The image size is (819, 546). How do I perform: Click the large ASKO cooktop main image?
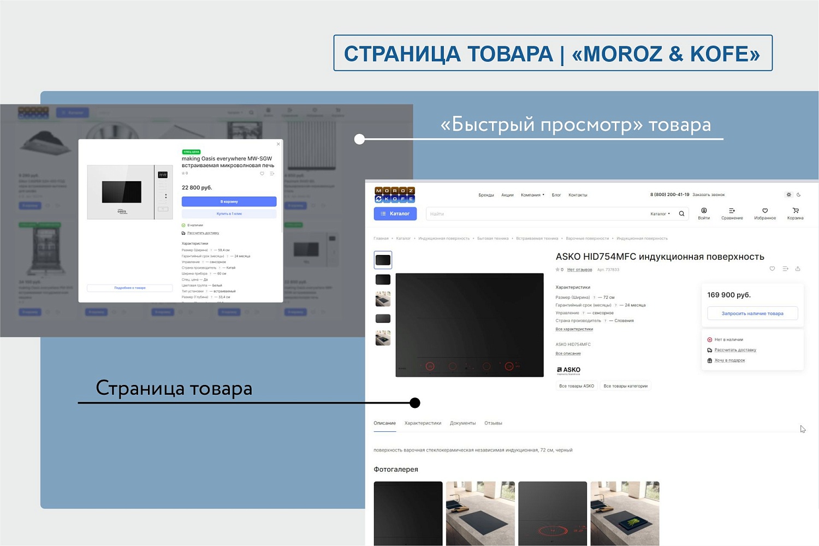(470, 325)
